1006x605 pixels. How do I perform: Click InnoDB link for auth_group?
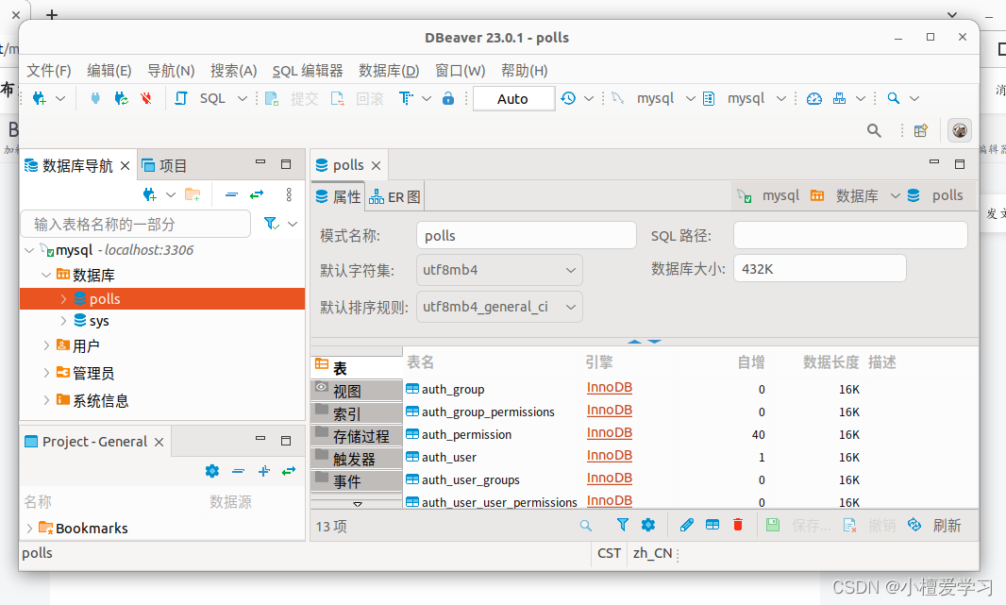pos(610,388)
